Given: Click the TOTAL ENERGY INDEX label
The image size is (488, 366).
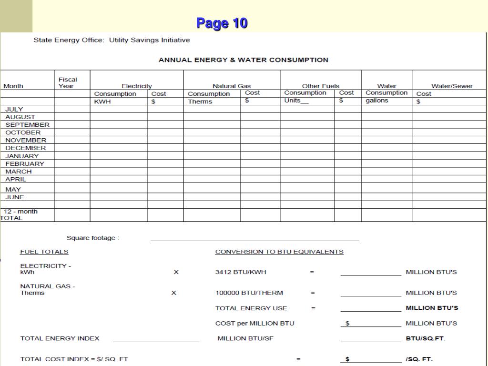Looking at the screenshot, I should [x=60, y=339].
